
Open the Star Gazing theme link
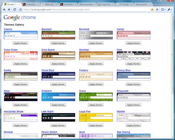[123, 132]
